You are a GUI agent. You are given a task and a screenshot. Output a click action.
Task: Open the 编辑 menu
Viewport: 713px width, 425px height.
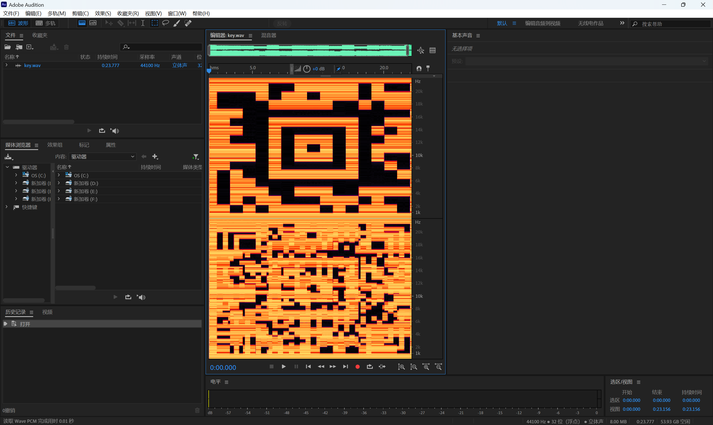(x=33, y=13)
